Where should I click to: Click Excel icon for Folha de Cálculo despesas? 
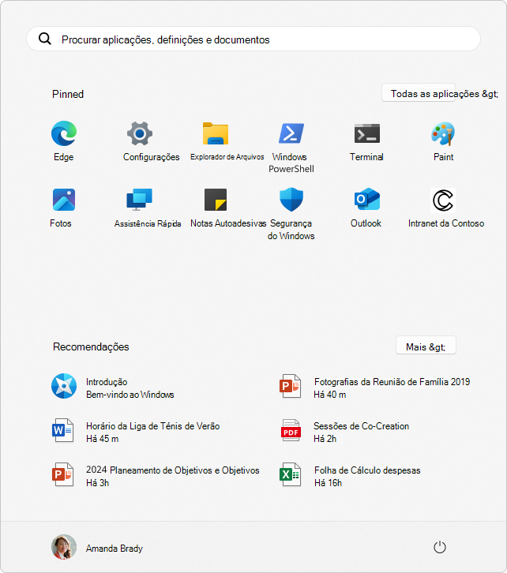[291, 474]
